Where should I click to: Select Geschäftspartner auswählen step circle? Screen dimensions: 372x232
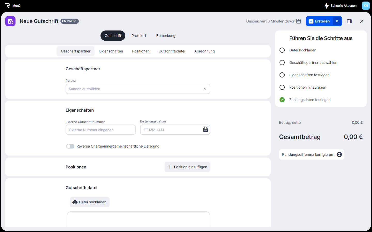click(x=282, y=63)
